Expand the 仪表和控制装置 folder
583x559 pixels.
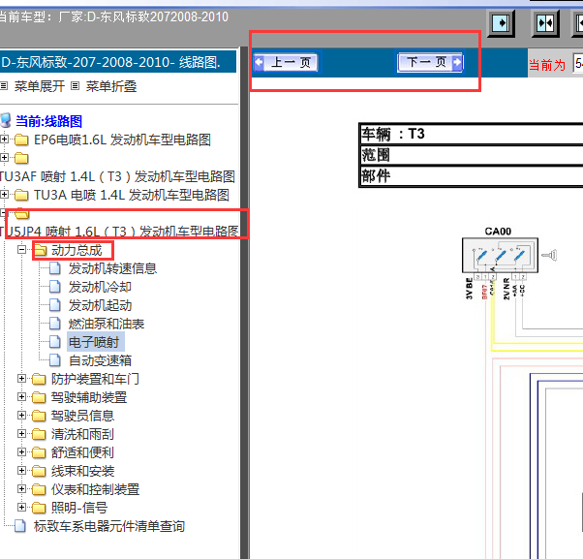point(21,488)
